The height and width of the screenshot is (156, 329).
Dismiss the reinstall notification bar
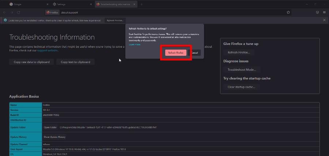click(324, 20)
